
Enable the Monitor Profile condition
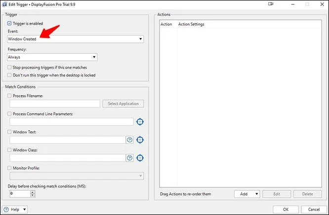tap(9, 168)
